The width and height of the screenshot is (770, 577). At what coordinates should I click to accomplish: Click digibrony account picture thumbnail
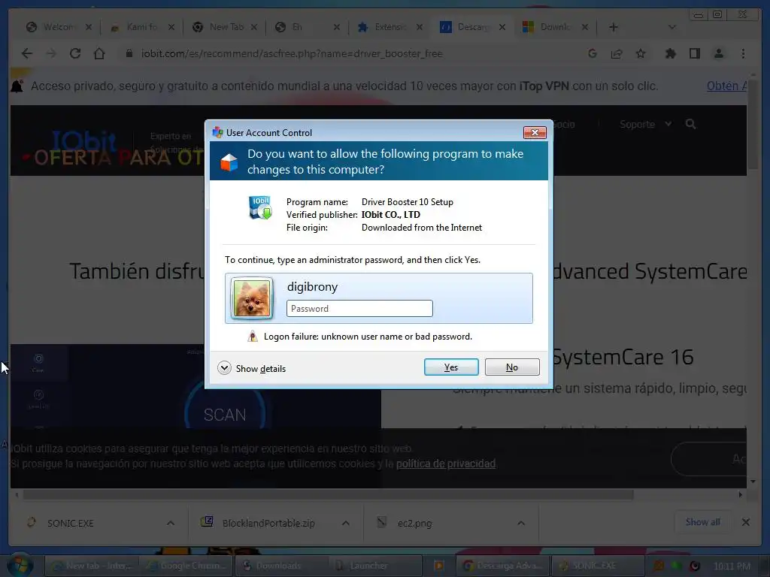coord(252,298)
